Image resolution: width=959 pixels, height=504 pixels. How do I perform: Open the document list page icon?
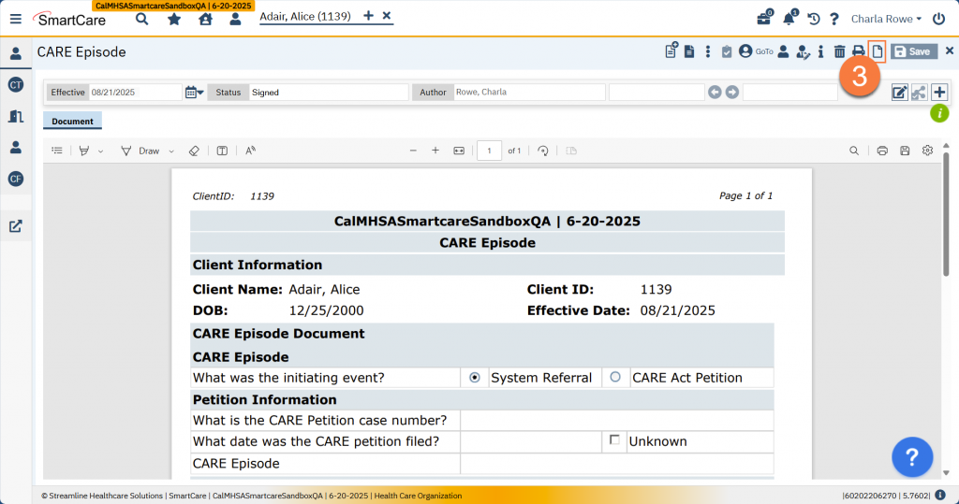click(689, 52)
